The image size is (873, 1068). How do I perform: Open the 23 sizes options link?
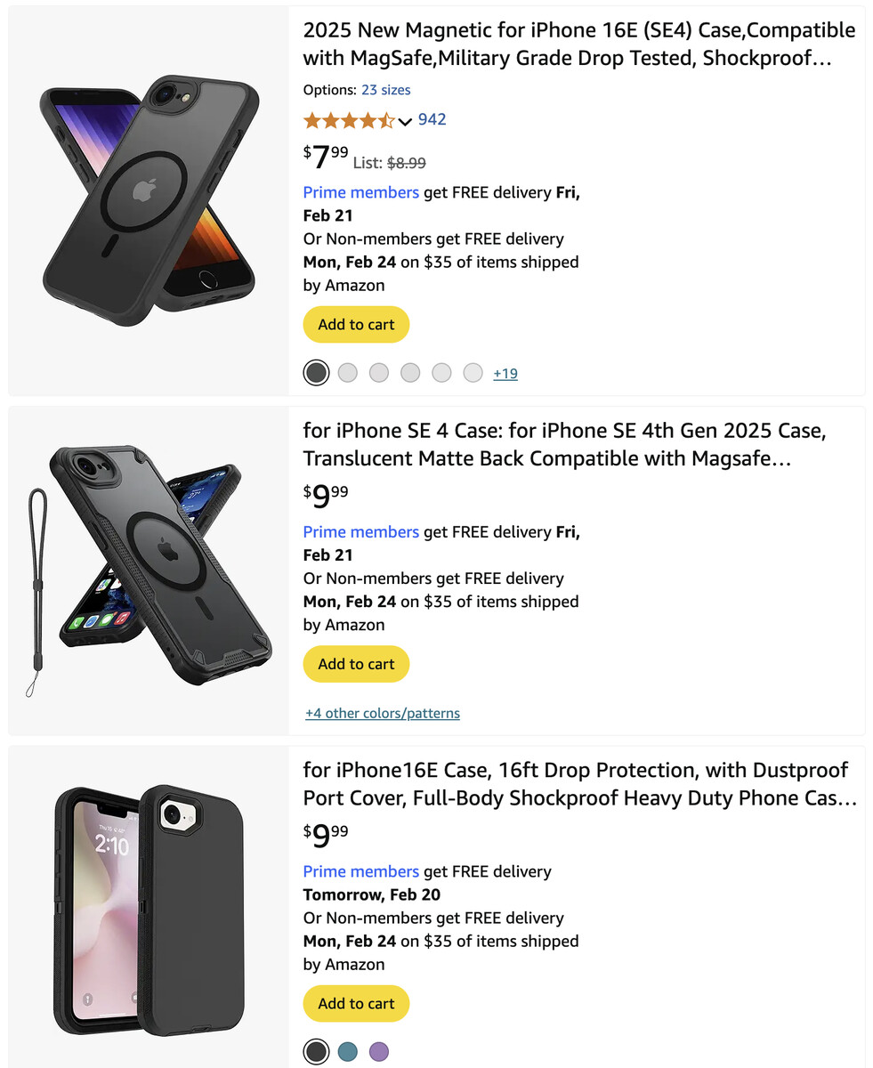385,90
